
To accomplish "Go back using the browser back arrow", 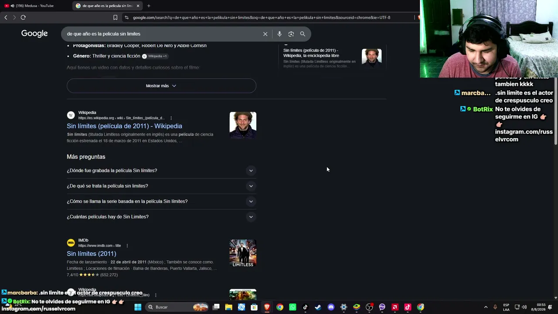I will click(6, 17).
